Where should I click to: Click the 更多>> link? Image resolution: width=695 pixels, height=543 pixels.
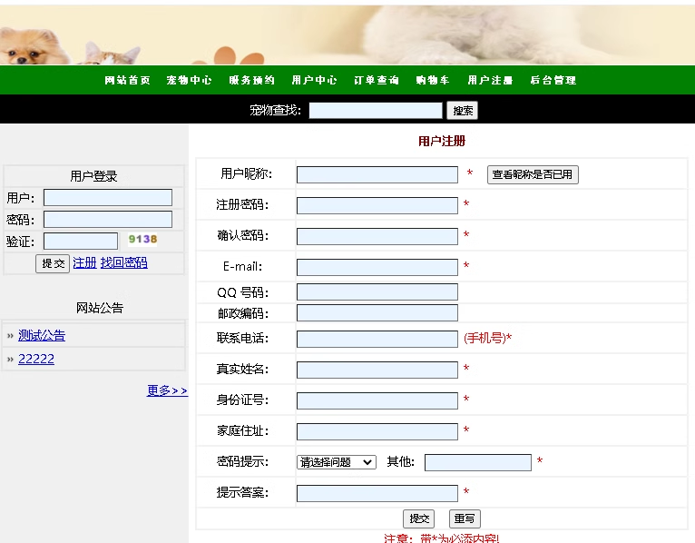(167, 390)
